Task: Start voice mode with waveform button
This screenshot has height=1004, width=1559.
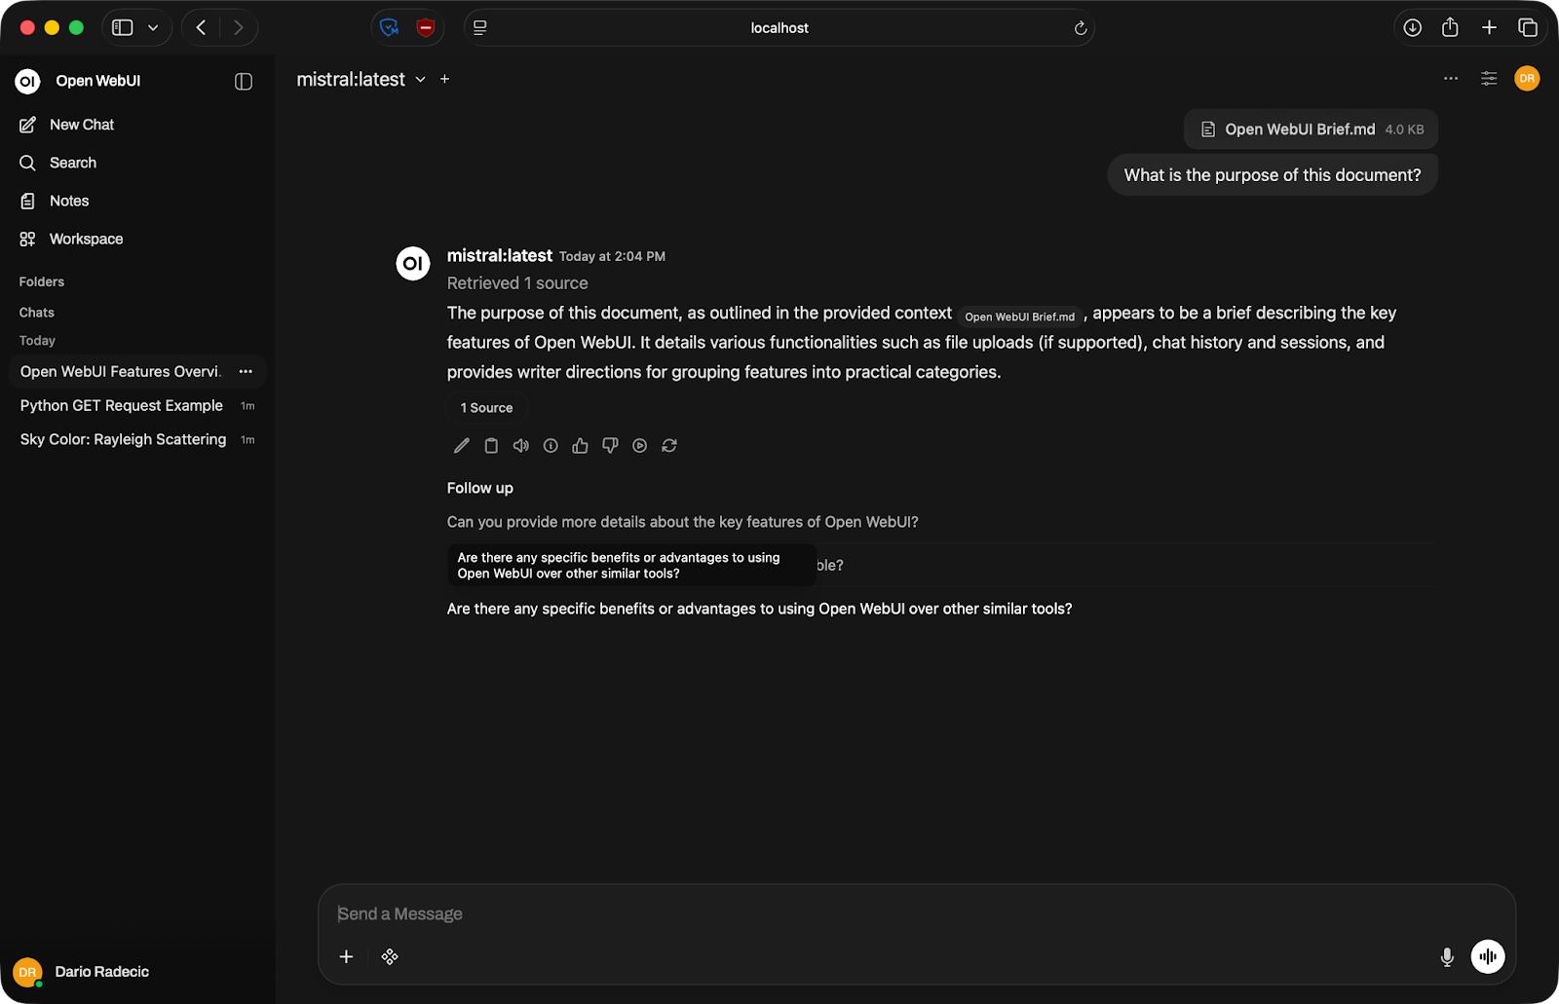Action: click(x=1488, y=957)
